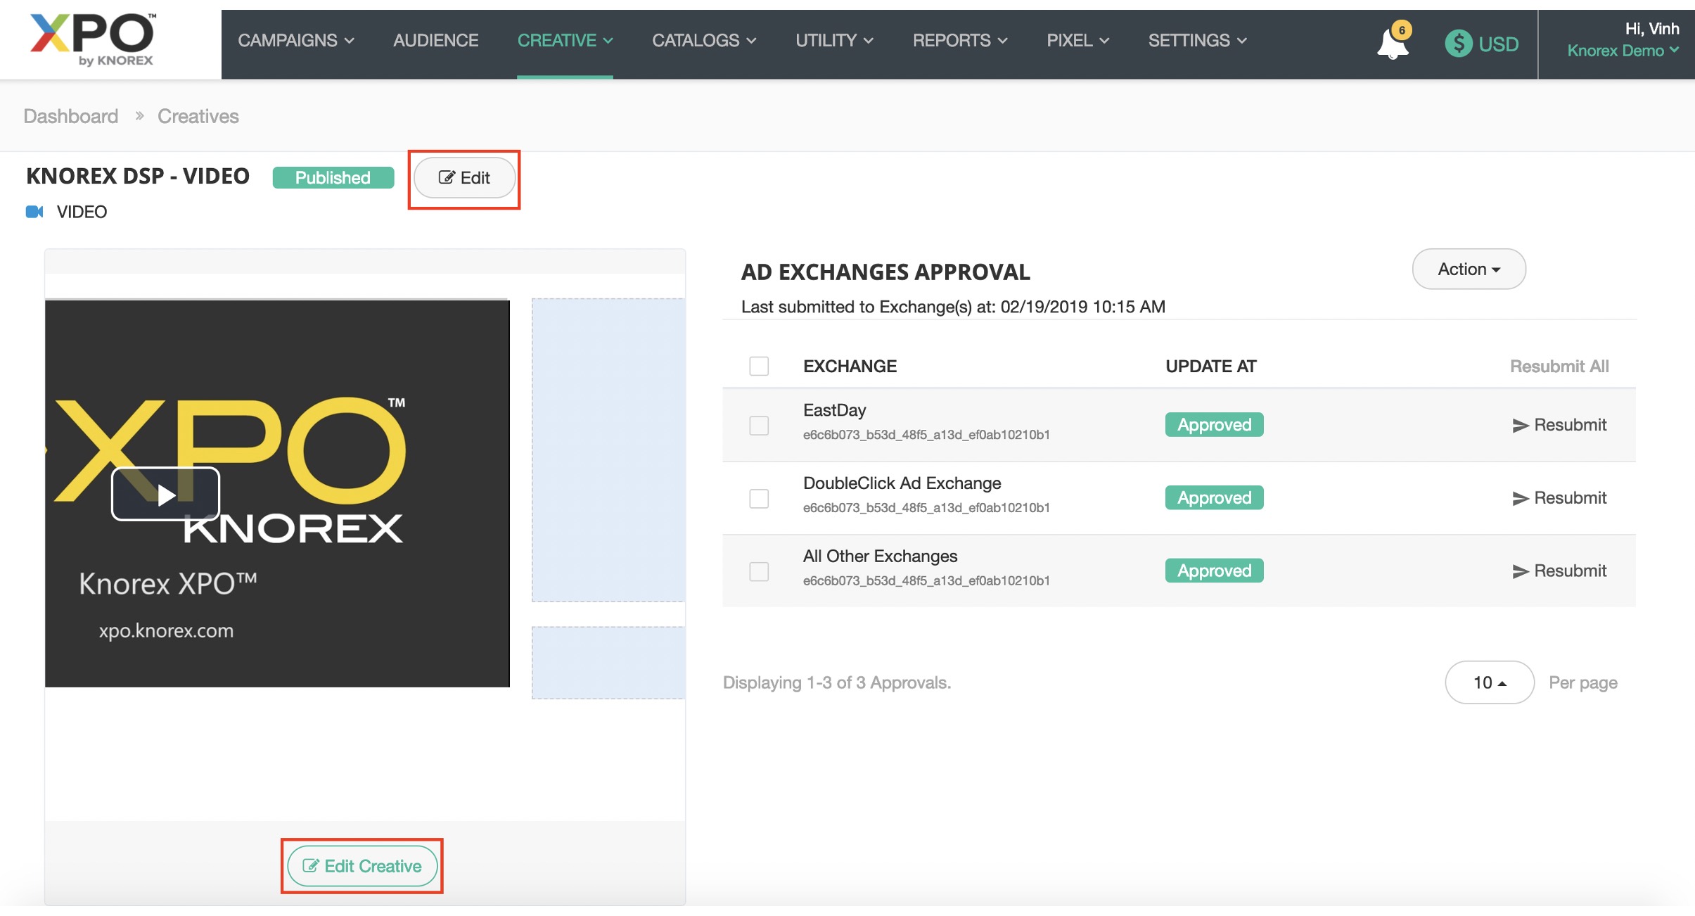
Task: Expand the CATALOGS menu
Action: pos(704,41)
